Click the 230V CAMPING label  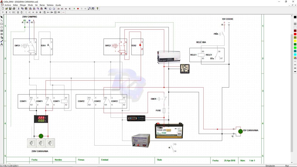(x=30, y=17)
